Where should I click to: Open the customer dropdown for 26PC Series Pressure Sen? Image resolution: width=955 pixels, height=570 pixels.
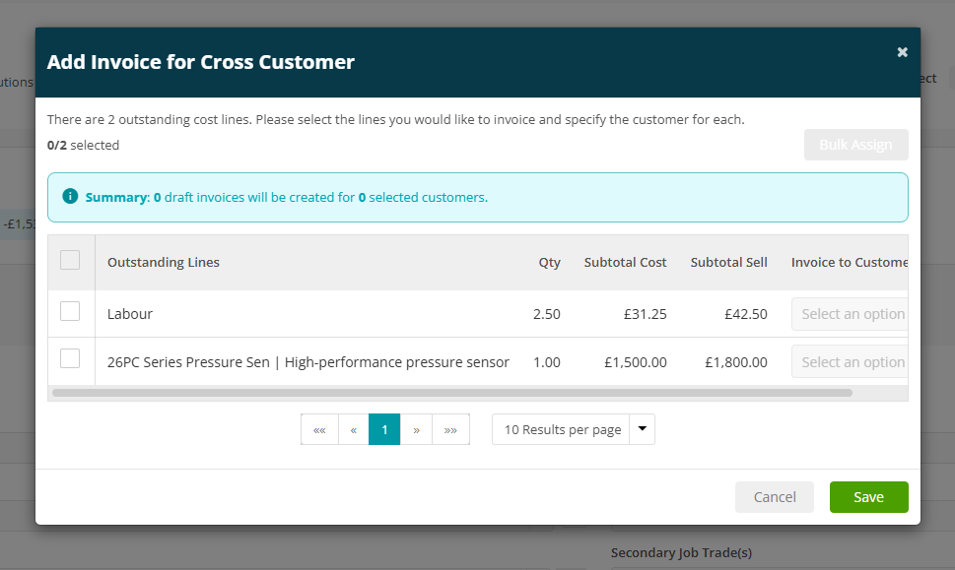850,362
